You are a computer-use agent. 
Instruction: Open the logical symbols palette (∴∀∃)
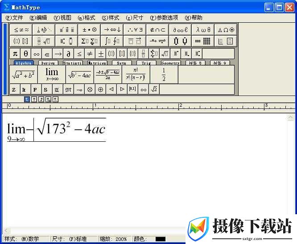[135, 30]
